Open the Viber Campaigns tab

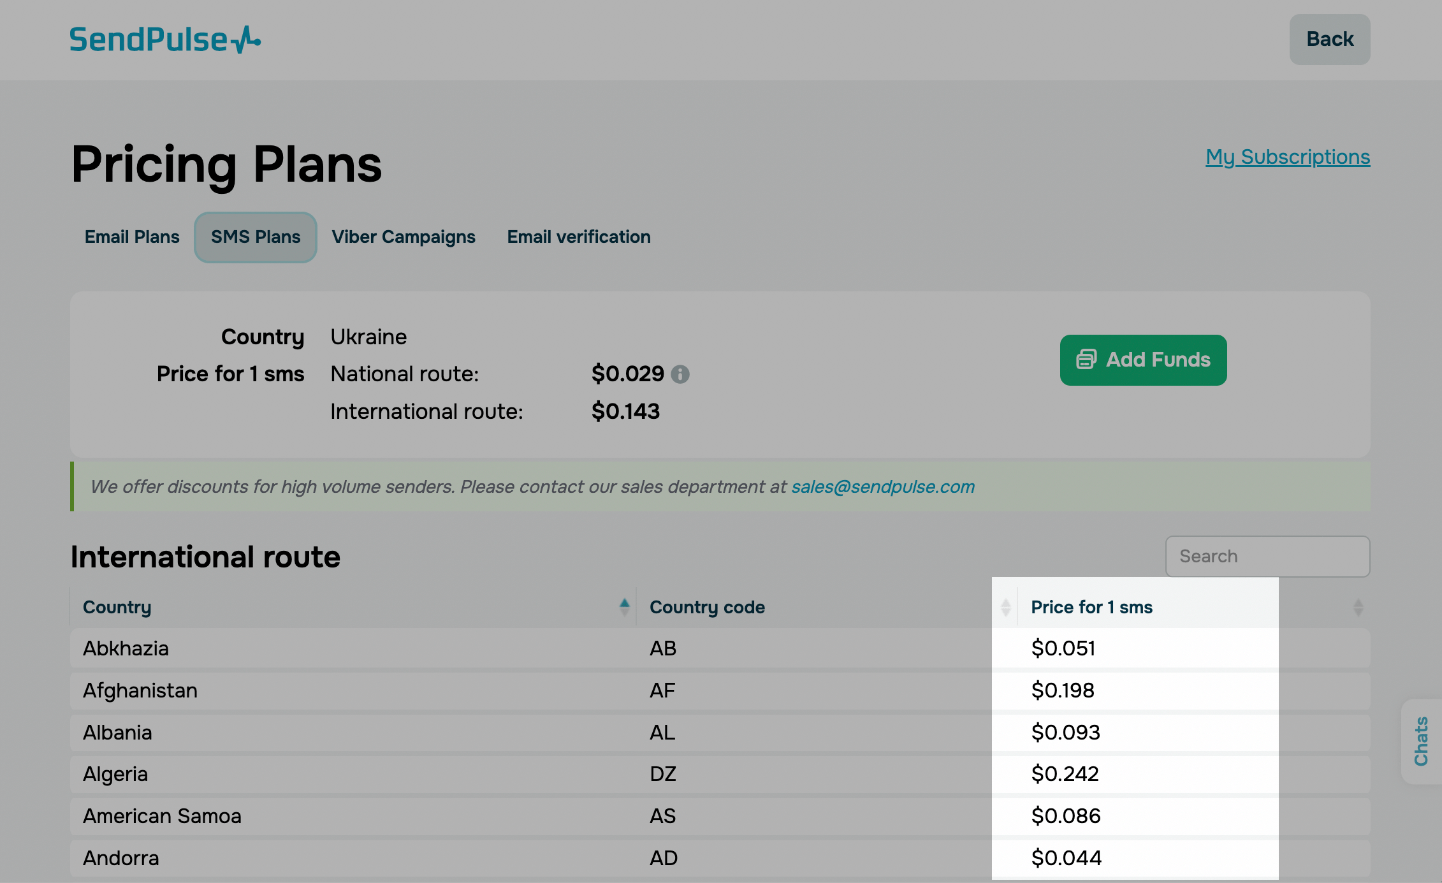403,237
